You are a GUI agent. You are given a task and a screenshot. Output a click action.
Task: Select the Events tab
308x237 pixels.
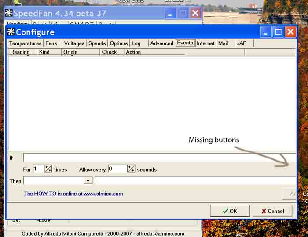pyautogui.click(x=185, y=43)
